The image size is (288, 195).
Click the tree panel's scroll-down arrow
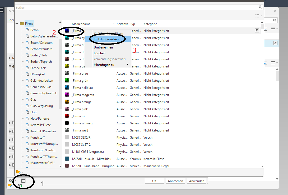point(61,166)
